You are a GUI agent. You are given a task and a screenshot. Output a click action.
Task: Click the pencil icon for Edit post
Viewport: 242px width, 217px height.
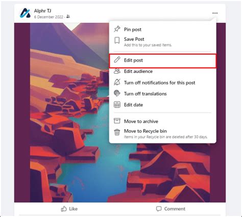(x=117, y=60)
